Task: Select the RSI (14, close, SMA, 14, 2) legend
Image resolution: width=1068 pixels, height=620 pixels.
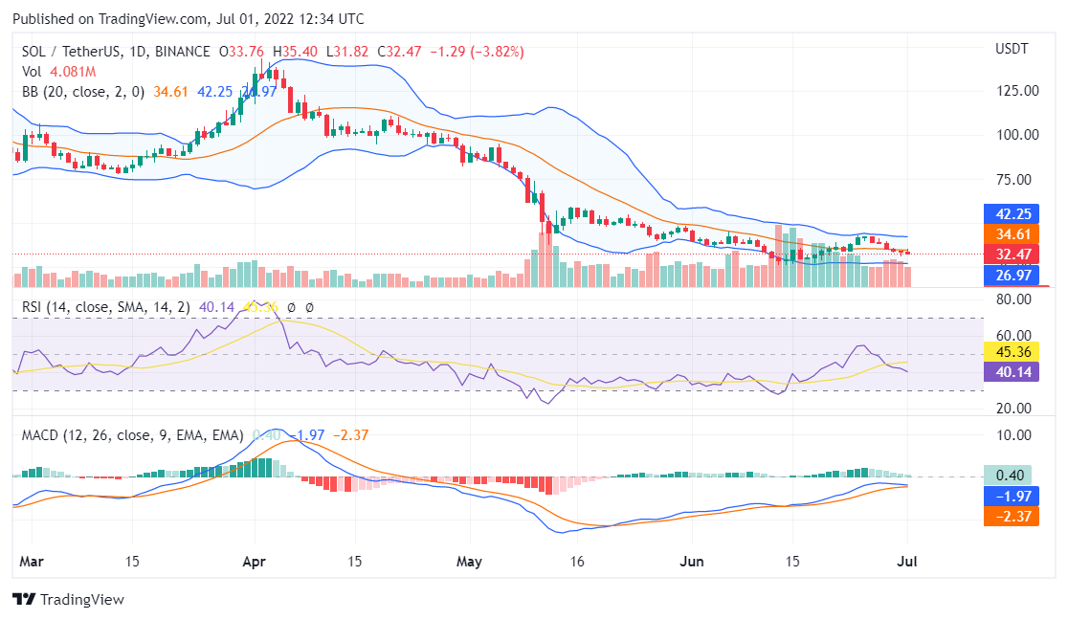Action: coord(105,307)
